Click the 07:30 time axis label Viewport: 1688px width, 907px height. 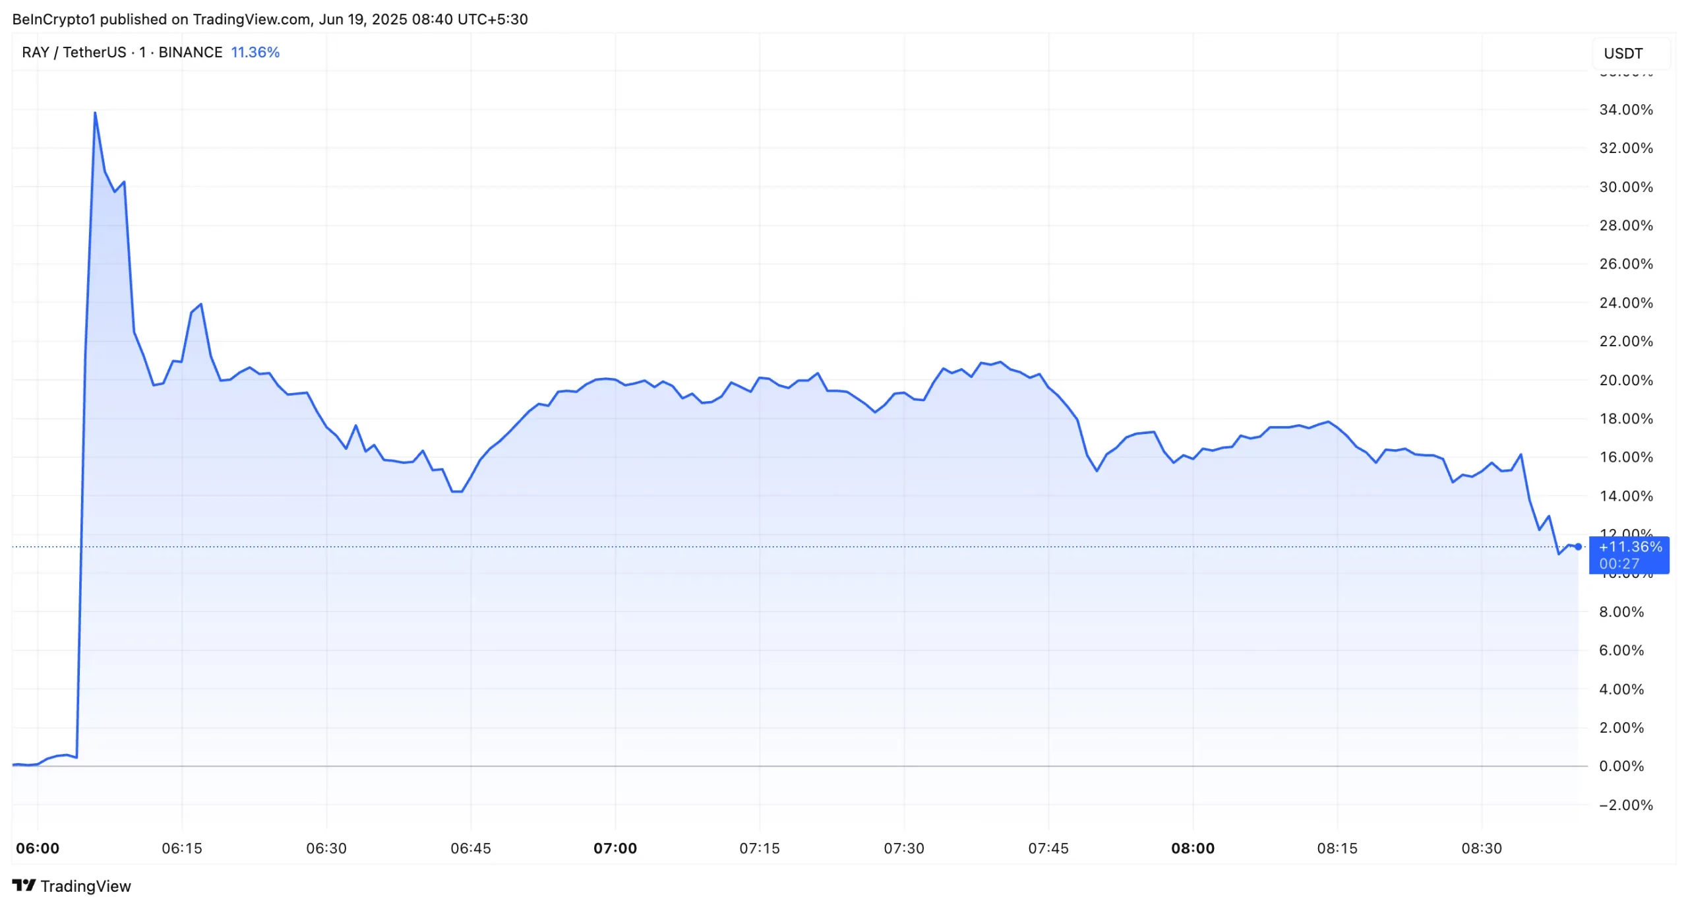coord(903,848)
